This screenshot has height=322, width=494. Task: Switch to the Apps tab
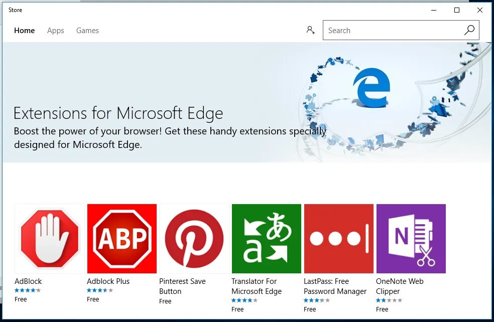55,31
